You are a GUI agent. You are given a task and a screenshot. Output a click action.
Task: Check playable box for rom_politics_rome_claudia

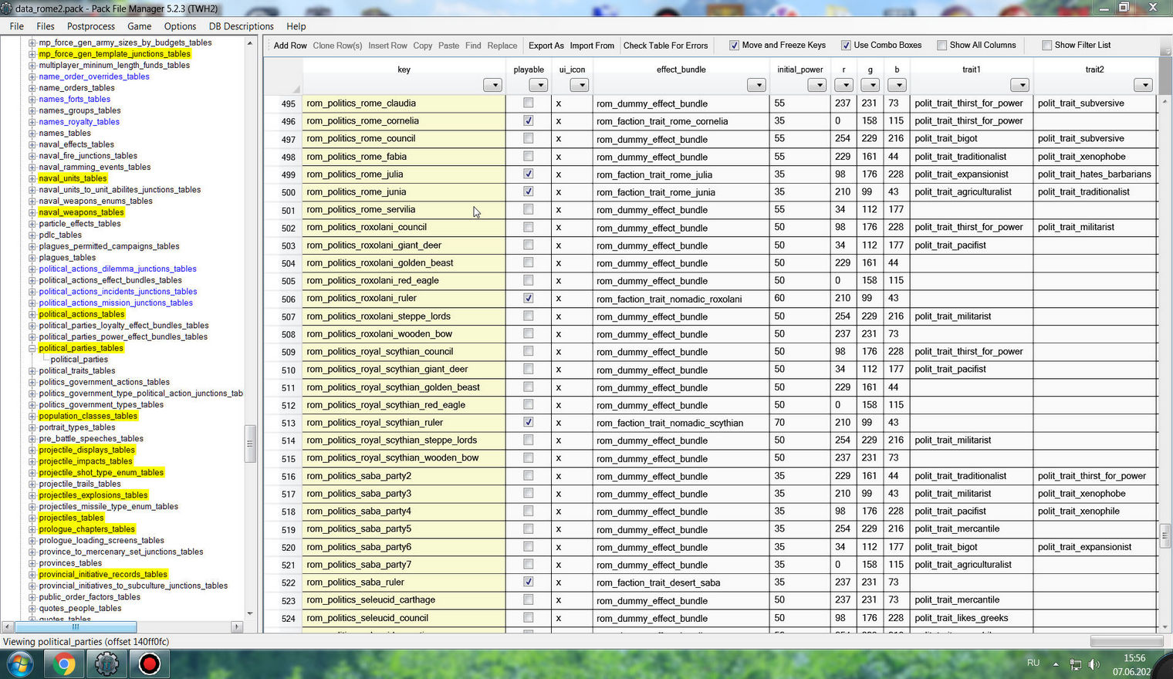tap(528, 103)
